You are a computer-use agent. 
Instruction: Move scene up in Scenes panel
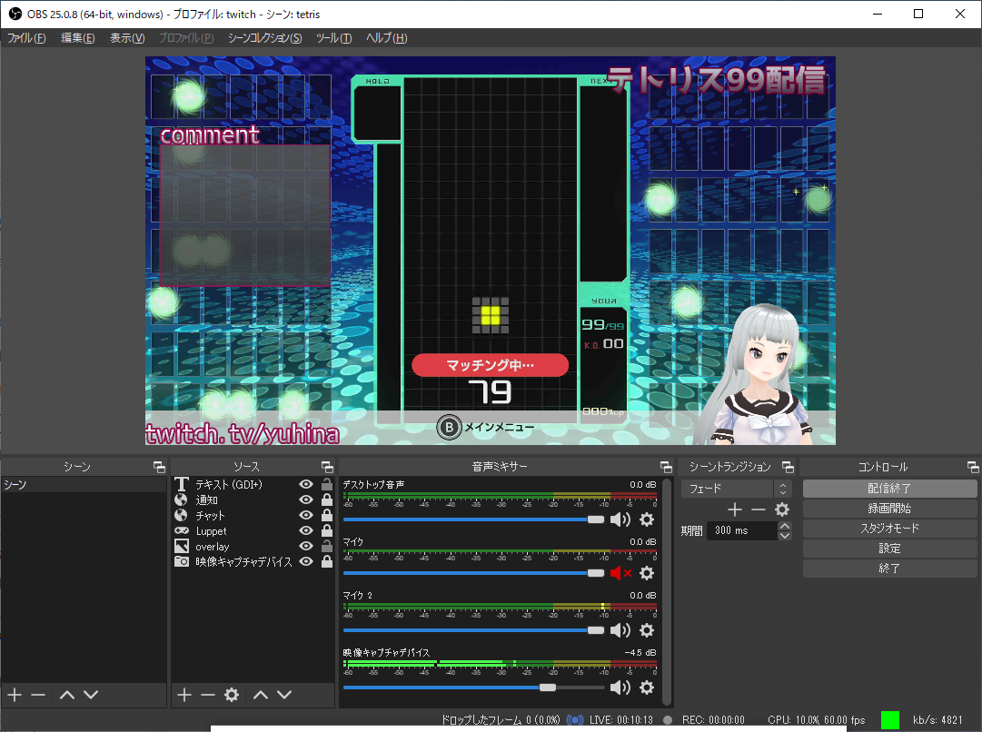pos(67,695)
